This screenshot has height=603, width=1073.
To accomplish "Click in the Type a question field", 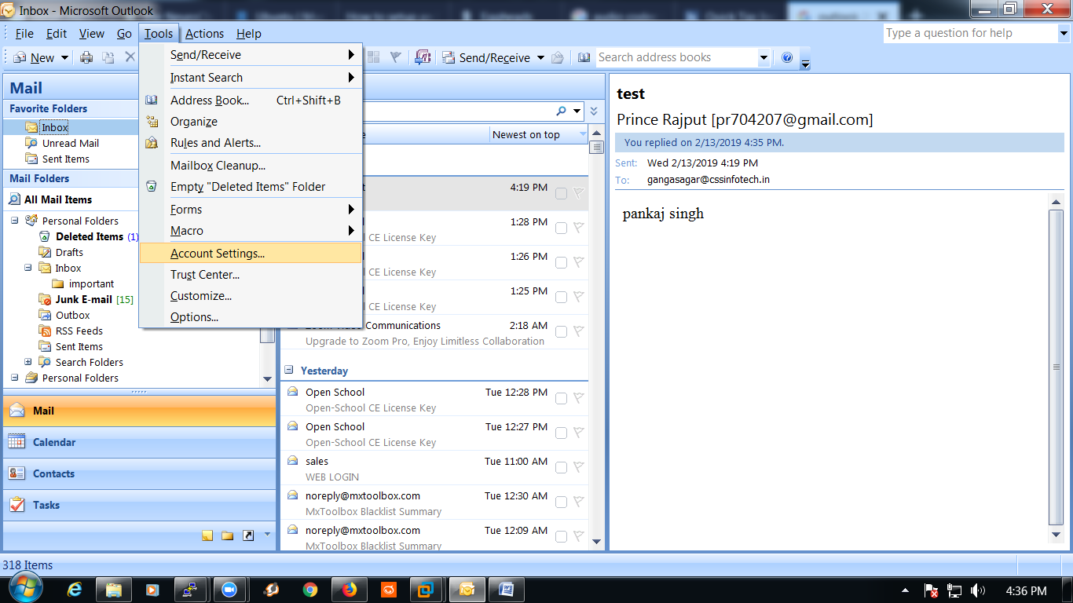I will pyautogui.click(x=969, y=33).
